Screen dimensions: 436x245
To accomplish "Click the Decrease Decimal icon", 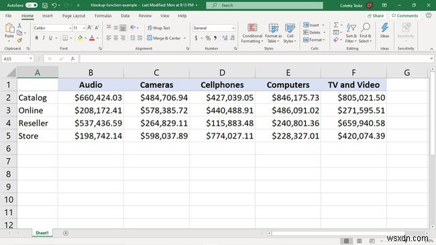I will coord(232,38).
